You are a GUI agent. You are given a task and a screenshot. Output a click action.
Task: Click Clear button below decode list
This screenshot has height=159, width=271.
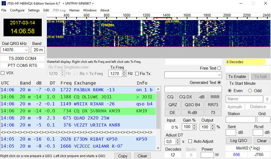pos(142,156)
